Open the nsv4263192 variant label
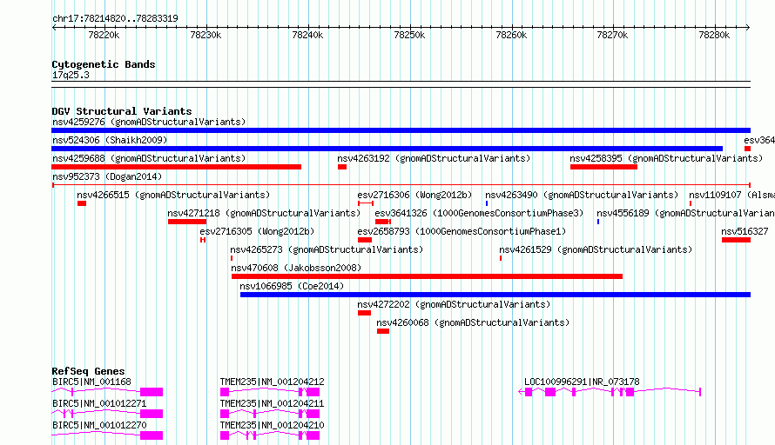 434,158
